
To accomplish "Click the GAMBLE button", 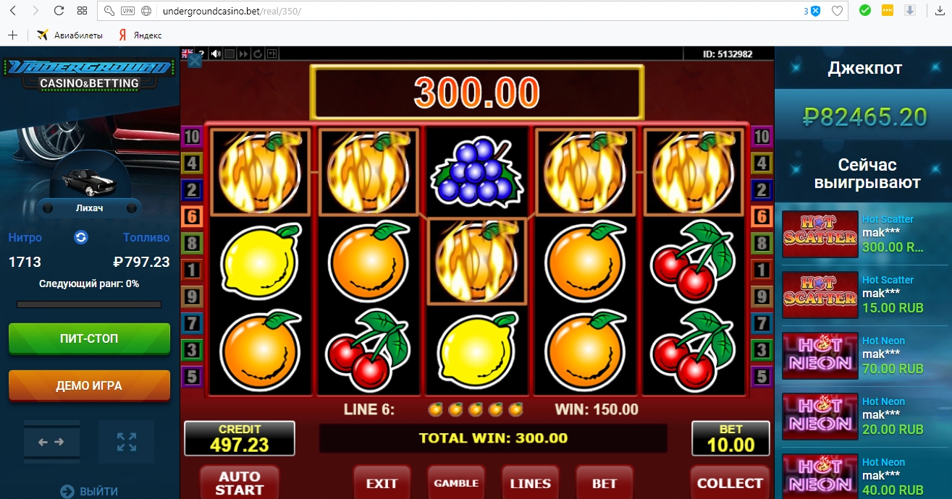I will [x=456, y=482].
